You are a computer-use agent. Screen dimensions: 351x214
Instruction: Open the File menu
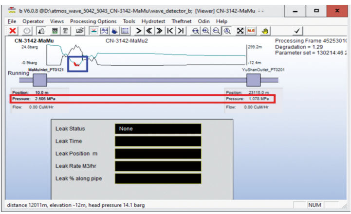(x=12, y=21)
